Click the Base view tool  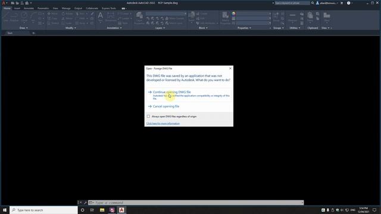327,17
